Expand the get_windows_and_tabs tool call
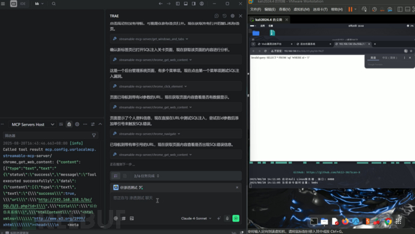Viewport: 415px width, 234px height. coord(176,39)
